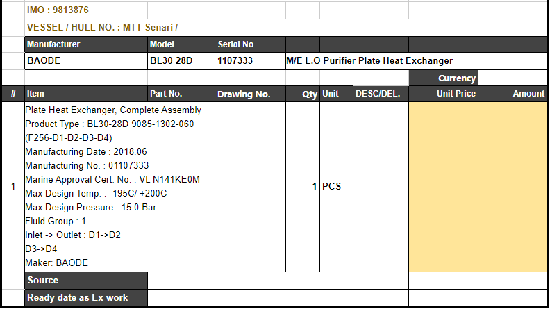Click the blank field next to Ready date as Ex-work
Screen dimensions: 550x309
pyautogui.click(x=278, y=298)
